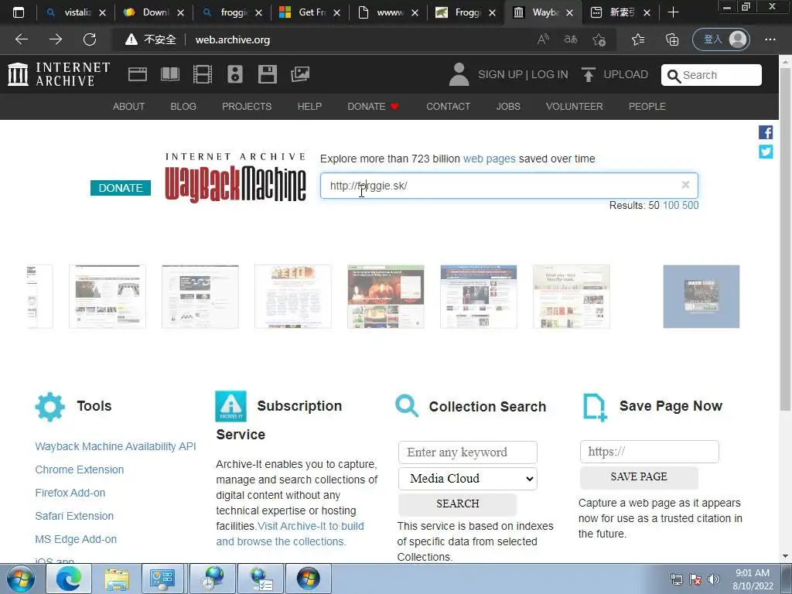Open the software floppy disk icon
Viewport: 792px width, 594px height.
pos(267,74)
